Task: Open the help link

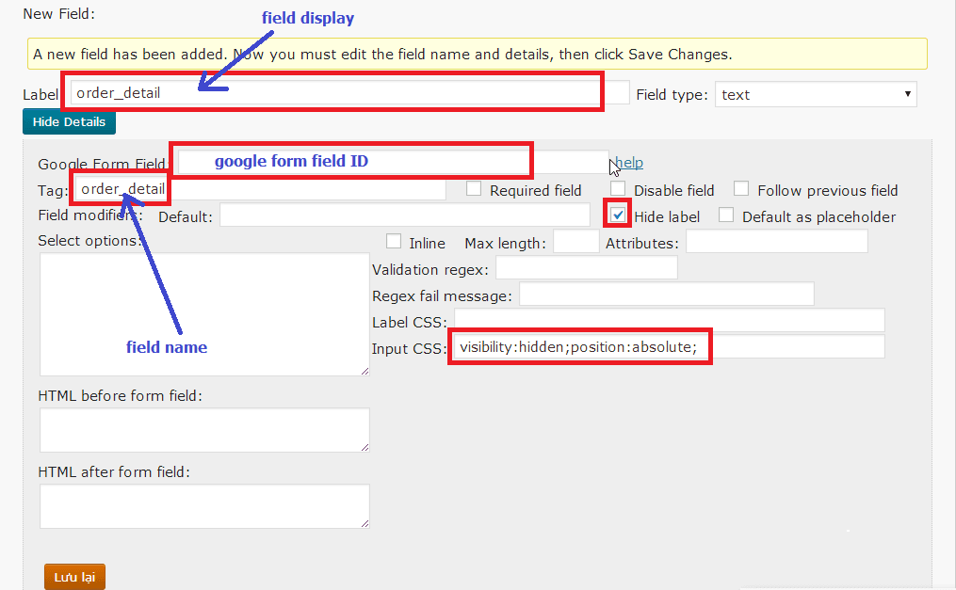Action: (x=629, y=163)
